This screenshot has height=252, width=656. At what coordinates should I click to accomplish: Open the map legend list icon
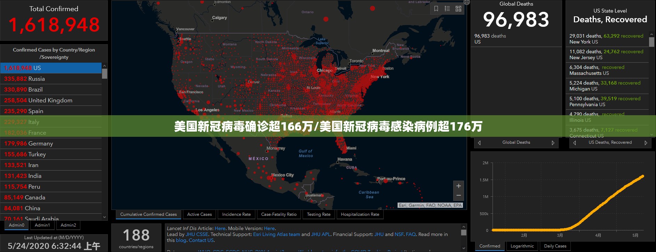[x=447, y=9]
